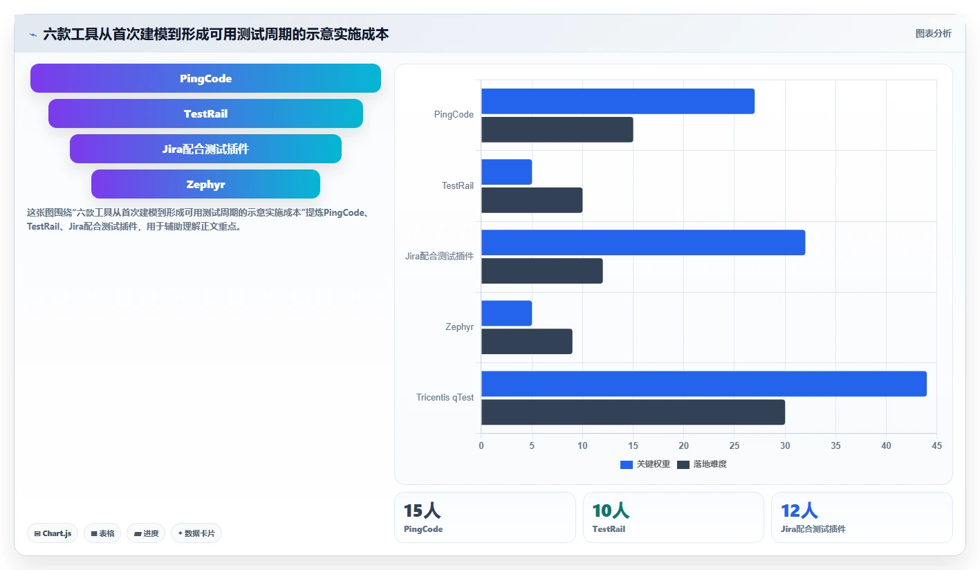Click the x-axis tick label 0

(x=481, y=446)
